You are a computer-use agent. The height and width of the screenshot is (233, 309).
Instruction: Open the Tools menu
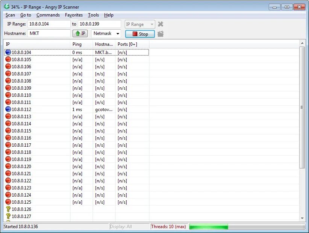click(x=93, y=15)
